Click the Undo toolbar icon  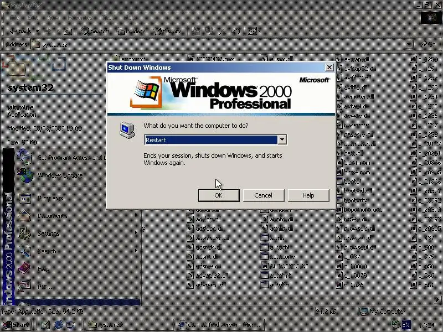(236, 31)
